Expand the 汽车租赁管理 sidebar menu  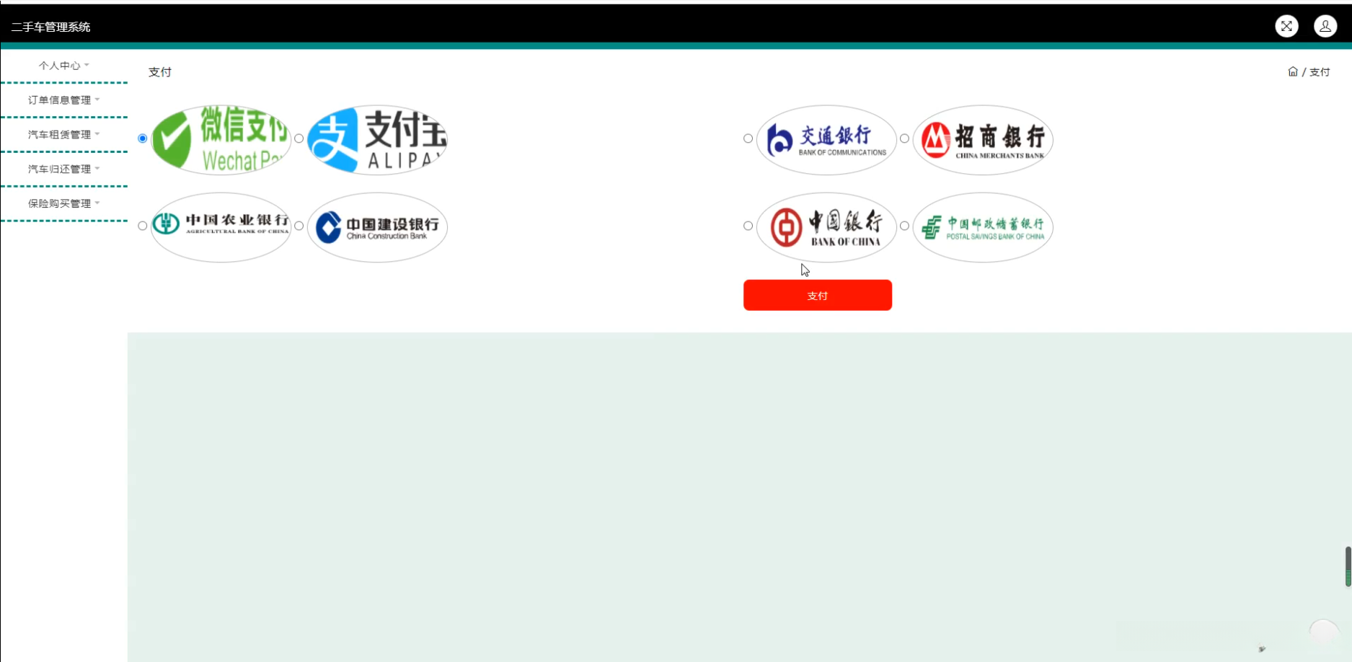[x=64, y=135]
